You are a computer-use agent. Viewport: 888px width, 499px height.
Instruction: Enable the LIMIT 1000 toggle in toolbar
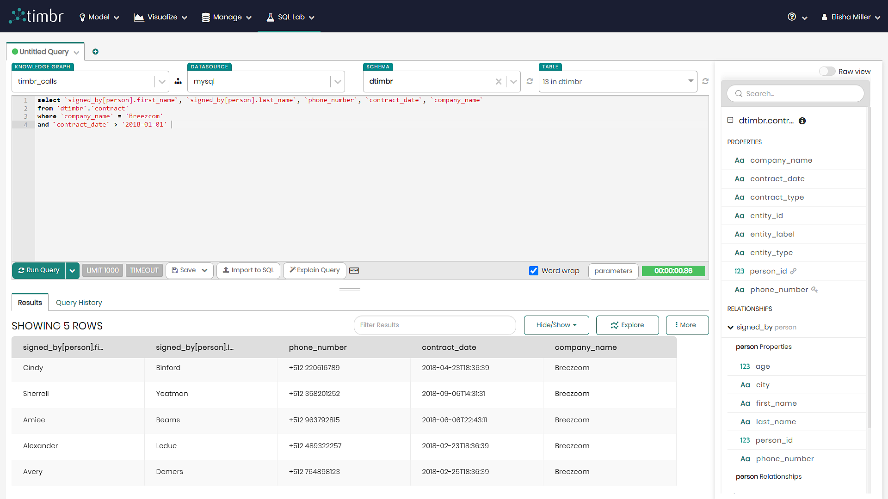pyautogui.click(x=101, y=270)
